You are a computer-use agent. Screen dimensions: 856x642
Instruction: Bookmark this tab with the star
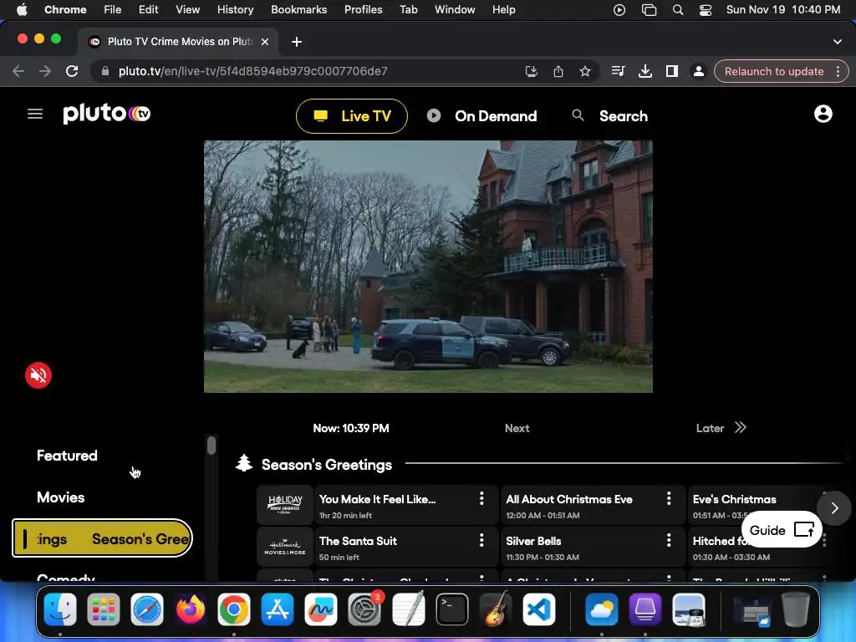pyautogui.click(x=584, y=71)
